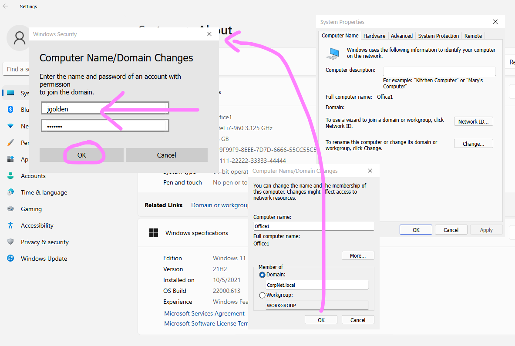Click the Version value 21H2
The image size is (515, 346).
(x=220, y=269)
